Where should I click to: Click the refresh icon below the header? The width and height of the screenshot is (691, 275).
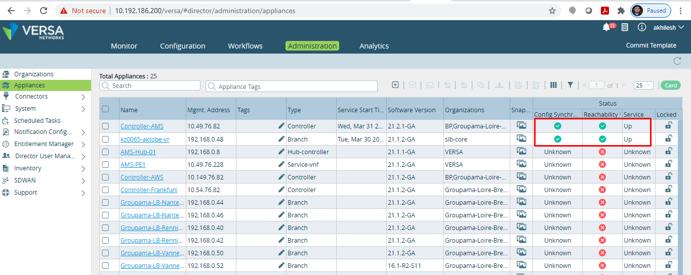677,61
